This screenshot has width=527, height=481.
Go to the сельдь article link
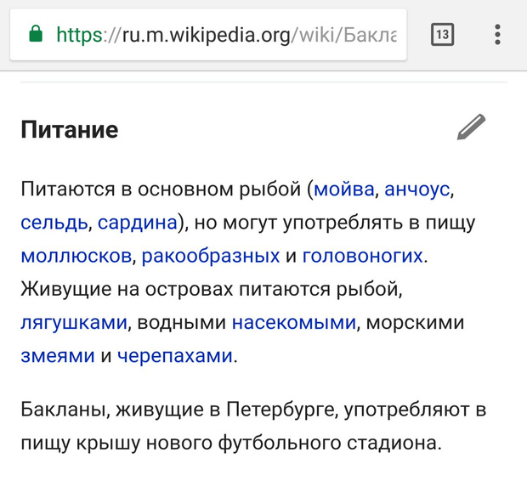54,223
